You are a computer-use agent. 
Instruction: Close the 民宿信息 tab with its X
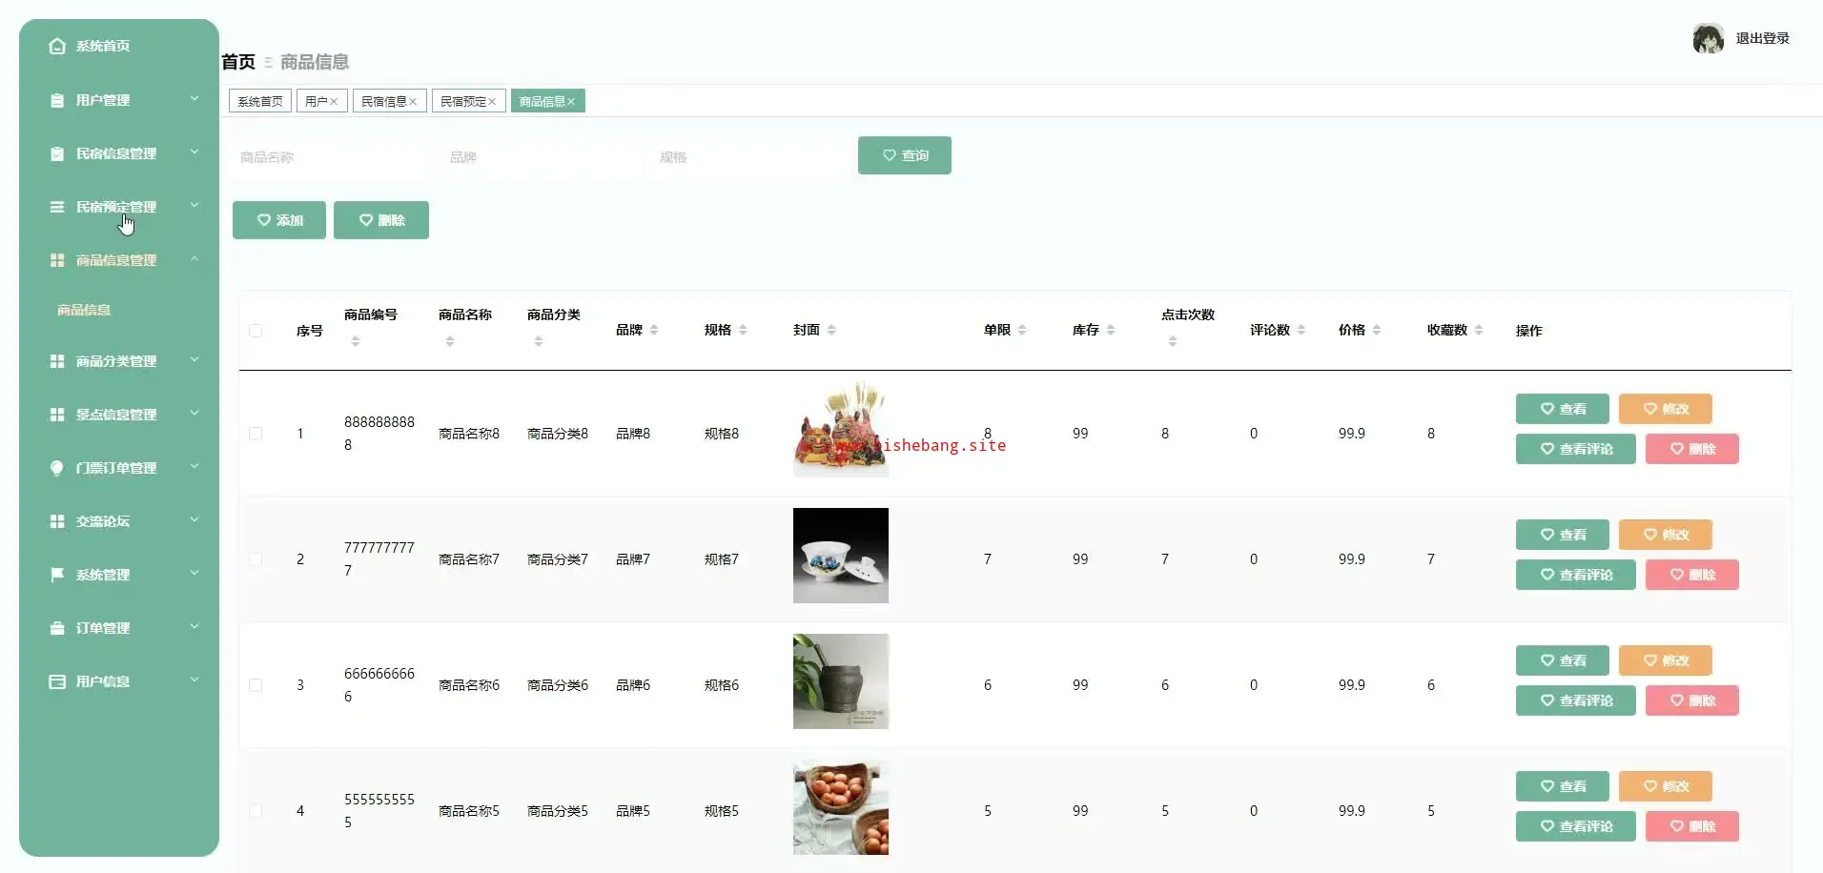point(413,102)
